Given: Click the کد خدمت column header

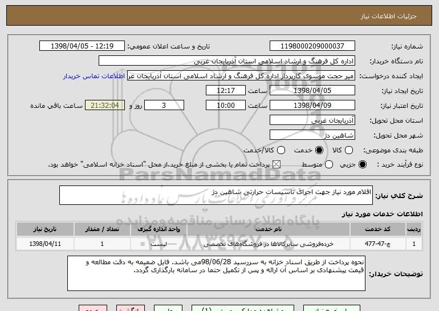Looking at the screenshot, I should pos(377,229).
